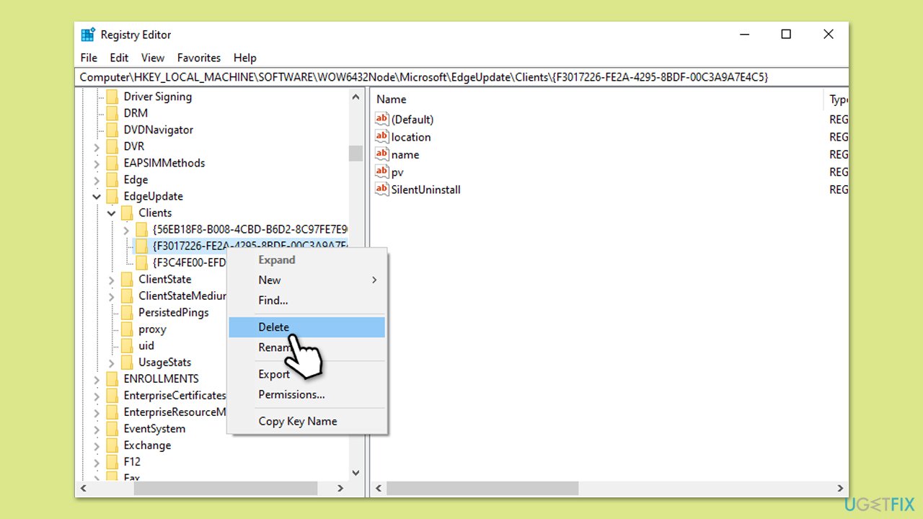Click the EAPSIMMethods folder icon
The image size is (923, 519).
click(112, 163)
